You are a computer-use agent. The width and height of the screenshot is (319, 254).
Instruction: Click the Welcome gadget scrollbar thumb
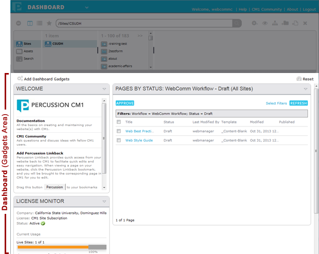(x=104, y=138)
